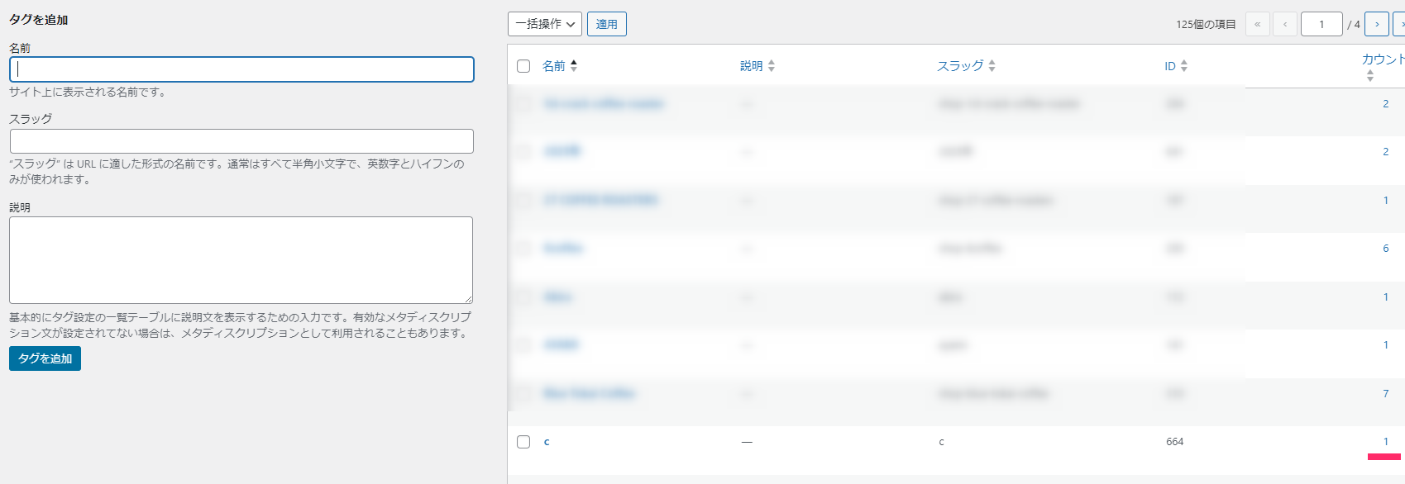Click the disabled previous-page ‹ button
The image size is (1405, 484).
[1285, 24]
